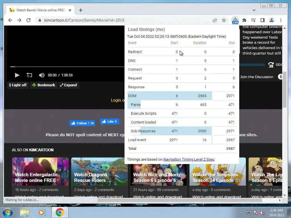Click the Total end value 2987
291x218 pixels.
coord(230,149)
